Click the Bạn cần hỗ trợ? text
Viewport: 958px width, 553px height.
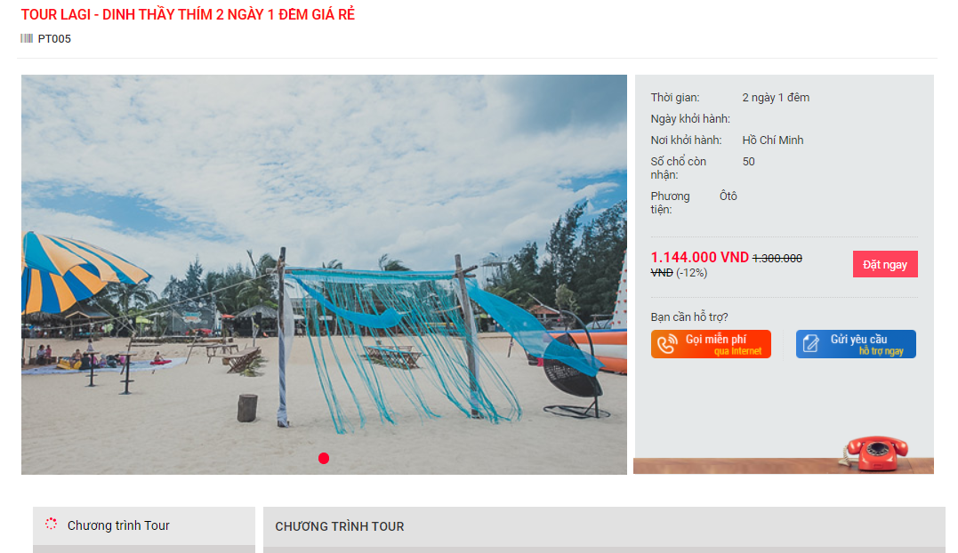coord(689,317)
